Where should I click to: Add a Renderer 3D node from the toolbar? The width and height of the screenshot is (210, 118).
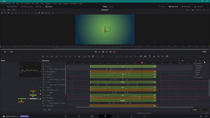point(167,56)
